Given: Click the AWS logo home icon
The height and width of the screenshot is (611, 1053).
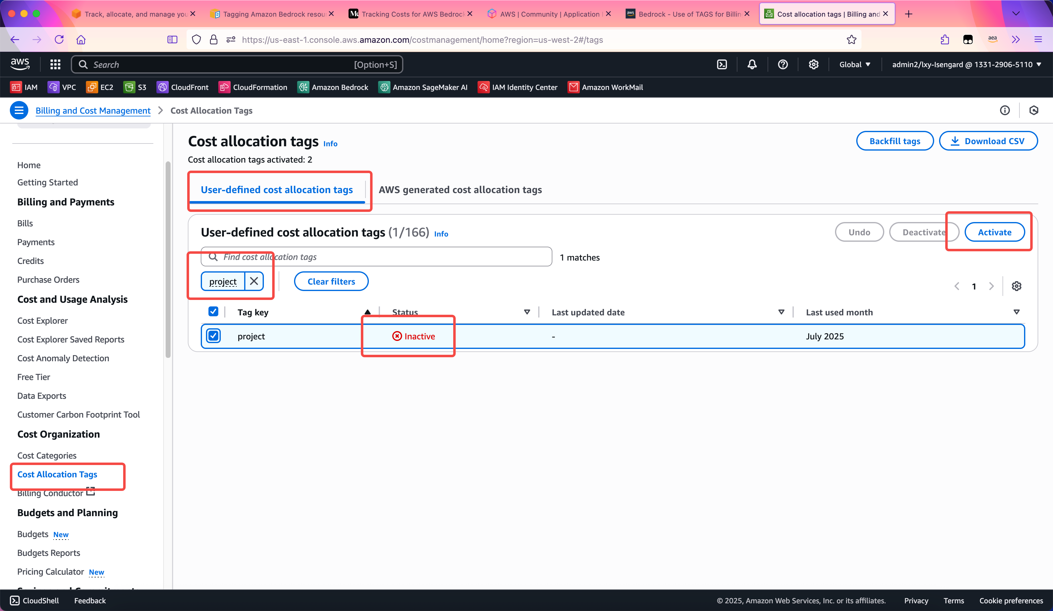Looking at the screenshot, I should tap(20, 64).
